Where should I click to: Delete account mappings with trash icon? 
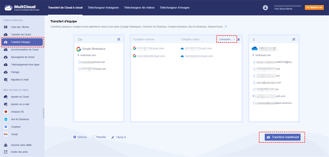(239, 39)
